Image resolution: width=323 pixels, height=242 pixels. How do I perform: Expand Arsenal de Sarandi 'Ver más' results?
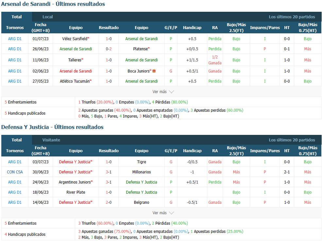(x=163, y=92)
